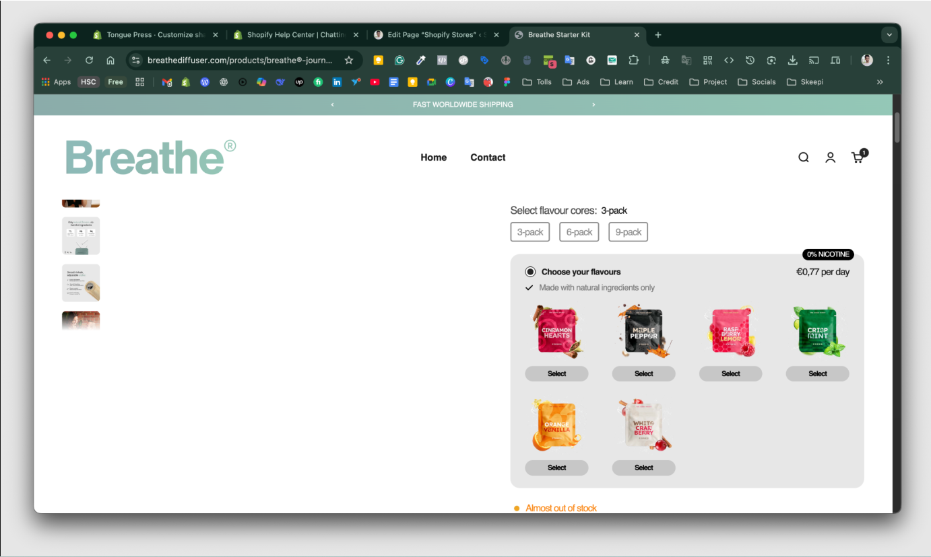Open a new browser tab
Viewport: 931px width, 557px height.
click(658, 35)
